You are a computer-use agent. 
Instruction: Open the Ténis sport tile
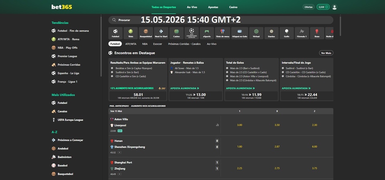click(131, 33)
